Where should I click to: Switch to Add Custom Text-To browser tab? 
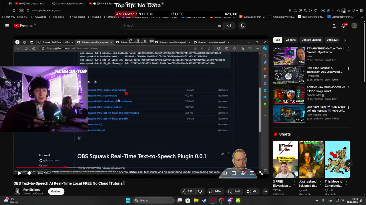pos(31,3)
